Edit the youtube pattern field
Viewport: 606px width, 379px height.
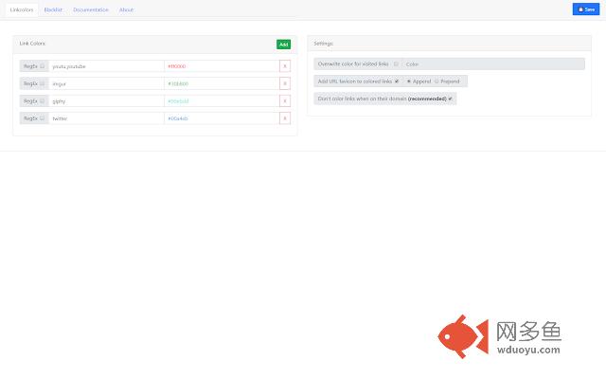tap(106, 66)
